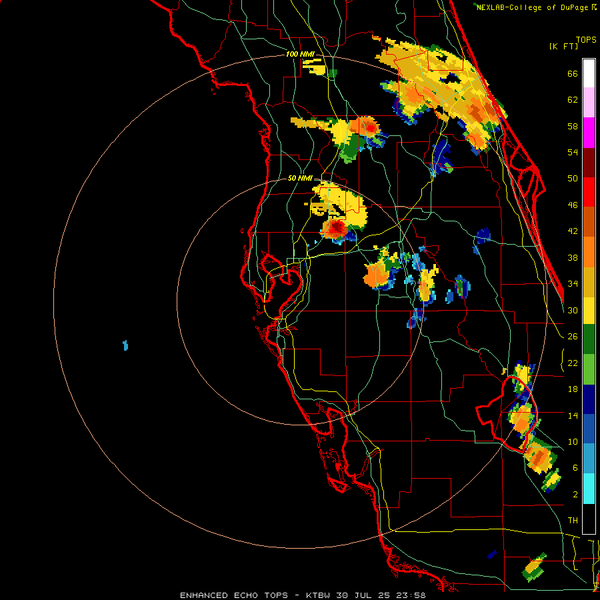Click the 30 legend value
Screen dimensions: 600x600
pyautogui.click(x=573, y=310)
